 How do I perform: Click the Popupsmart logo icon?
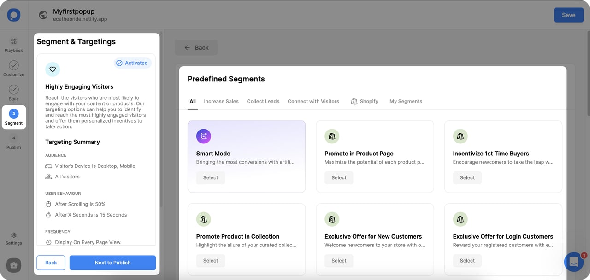click(x=14, y=15)
